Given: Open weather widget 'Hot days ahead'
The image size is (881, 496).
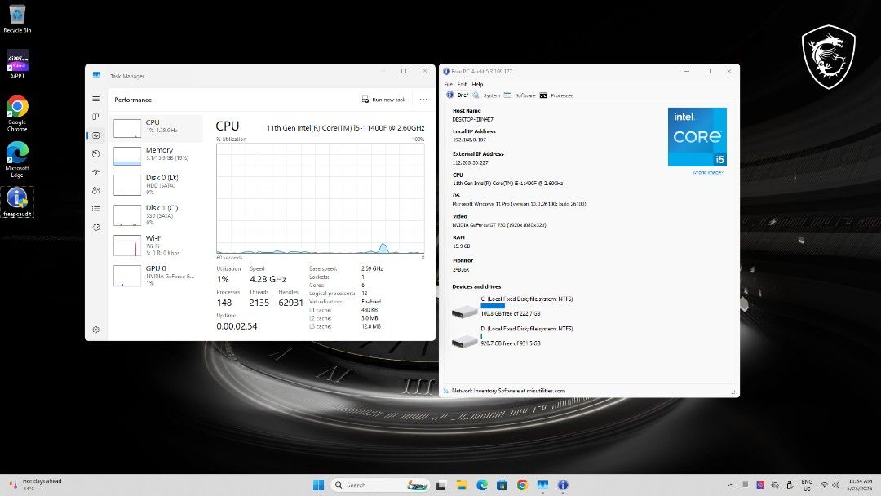Looking at the screenshot, I should coord(35,485).
